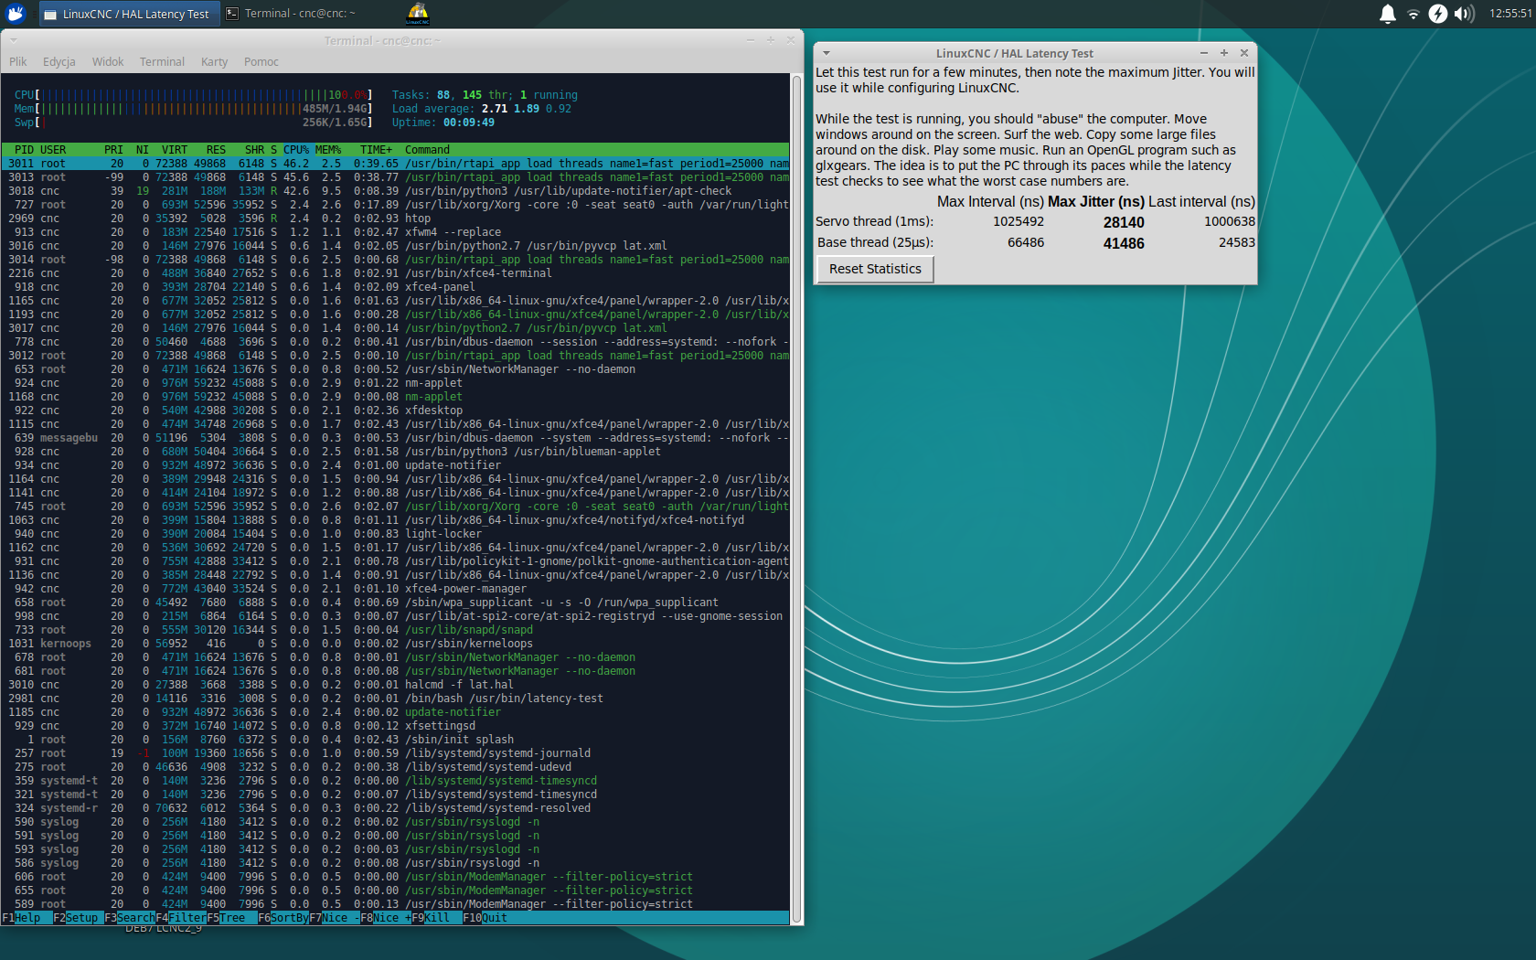Open the WiFi network indicator
Image resolution: width=1536 pixels, height=960 pixels.
1413,14
